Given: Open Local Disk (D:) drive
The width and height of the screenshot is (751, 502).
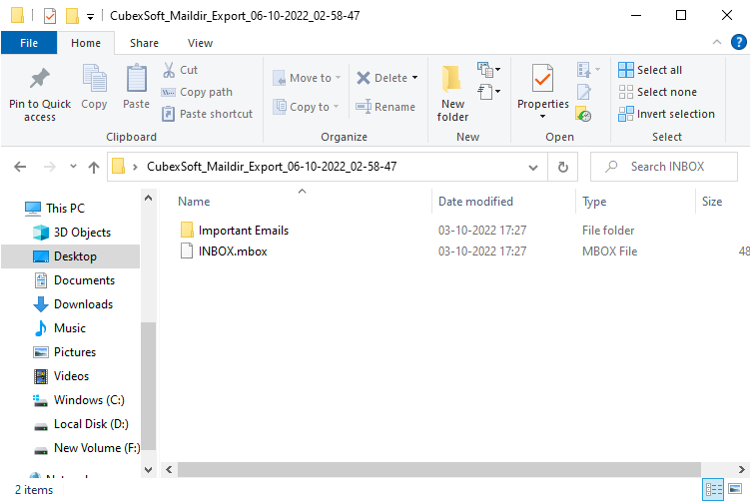Looking at the screenshot, I should pyautogui.click(x=81, y=424).
